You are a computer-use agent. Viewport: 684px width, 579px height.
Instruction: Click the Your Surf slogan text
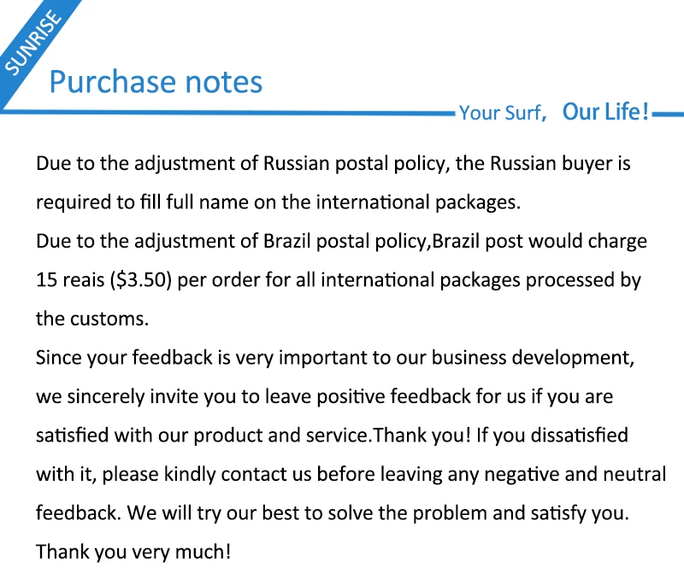503,113
